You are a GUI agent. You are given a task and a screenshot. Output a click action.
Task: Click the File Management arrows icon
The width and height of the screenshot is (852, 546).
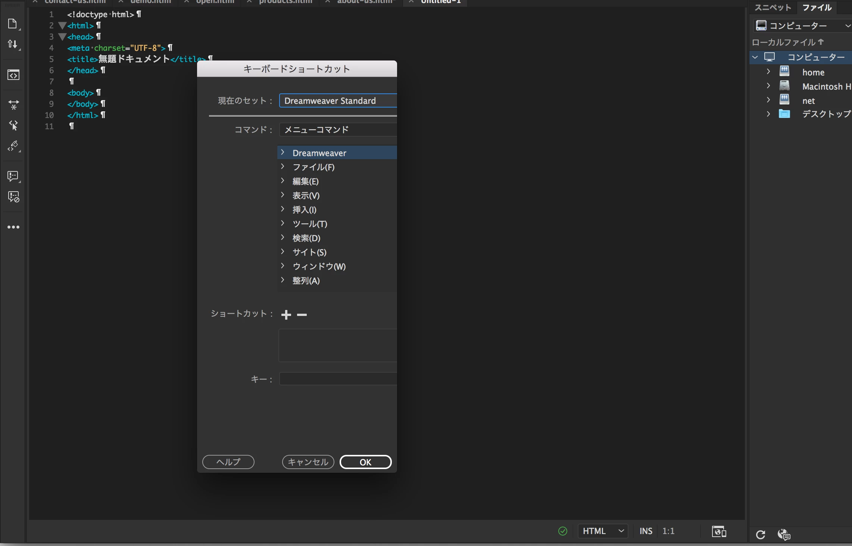(13, 44)
